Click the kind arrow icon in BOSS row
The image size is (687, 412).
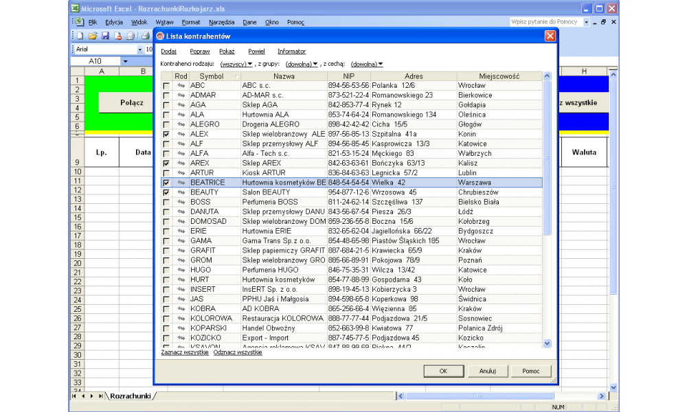coord(181,202)
